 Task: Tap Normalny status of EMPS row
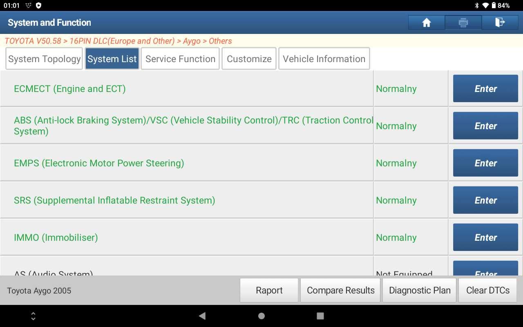[396, 163]
